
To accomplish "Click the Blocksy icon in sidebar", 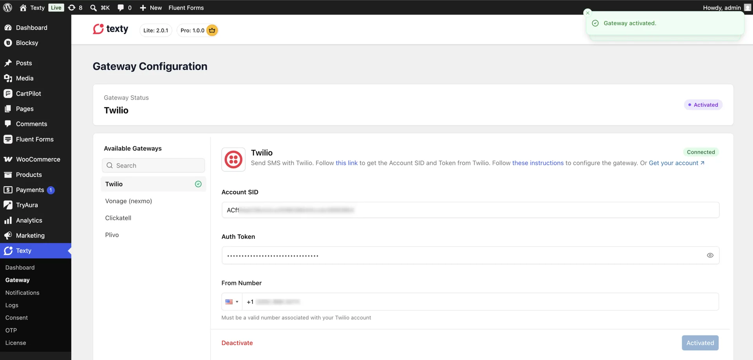I will coord(8,43).
